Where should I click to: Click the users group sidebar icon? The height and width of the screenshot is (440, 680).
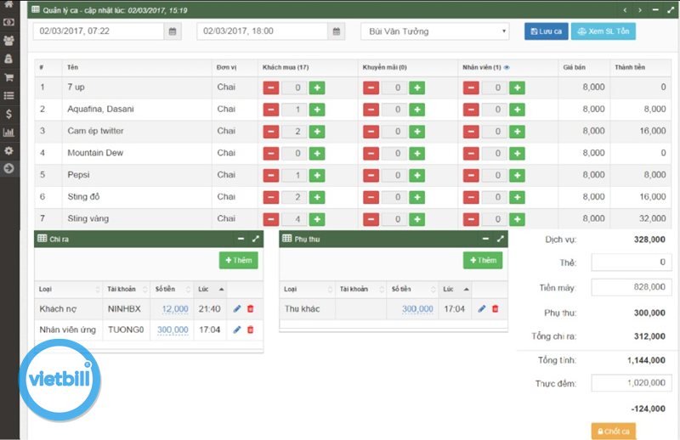[x=8, y=40]
